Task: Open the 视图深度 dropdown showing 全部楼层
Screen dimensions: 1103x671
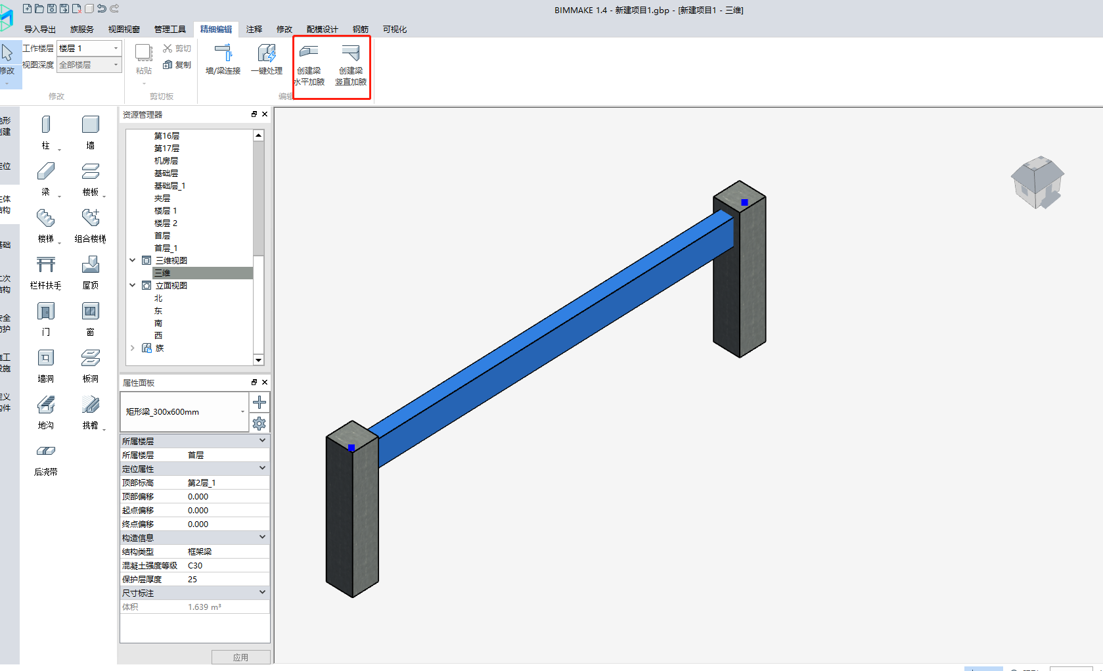Action: 89,64
